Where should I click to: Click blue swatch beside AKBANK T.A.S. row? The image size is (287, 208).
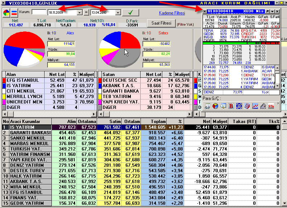(x=100, y=86)
